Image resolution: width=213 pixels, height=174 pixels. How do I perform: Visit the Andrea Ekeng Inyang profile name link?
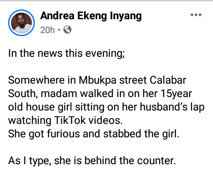click(91, 16)
